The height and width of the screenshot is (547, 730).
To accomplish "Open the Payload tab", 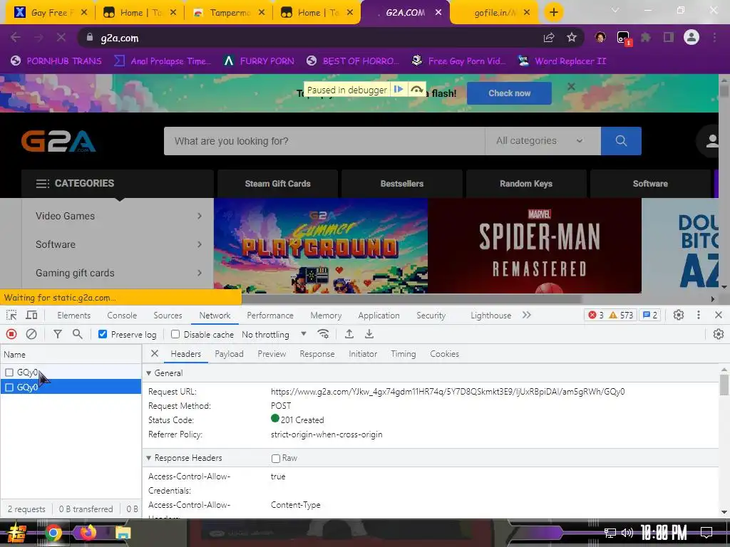I will (229, 354).
